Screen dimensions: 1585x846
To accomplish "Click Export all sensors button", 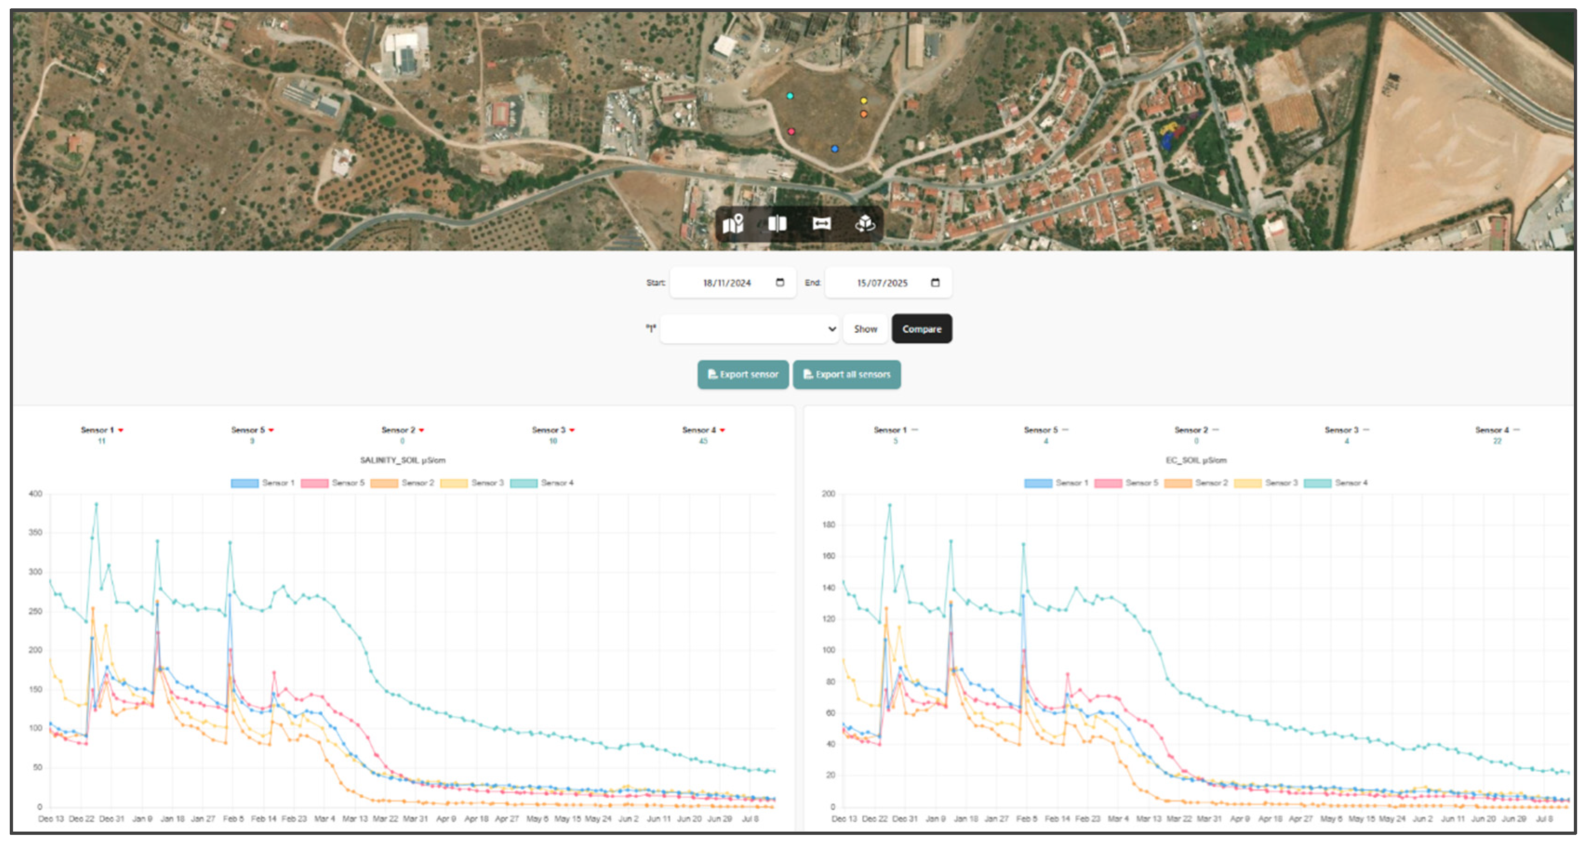I will (x=846, y=375).
